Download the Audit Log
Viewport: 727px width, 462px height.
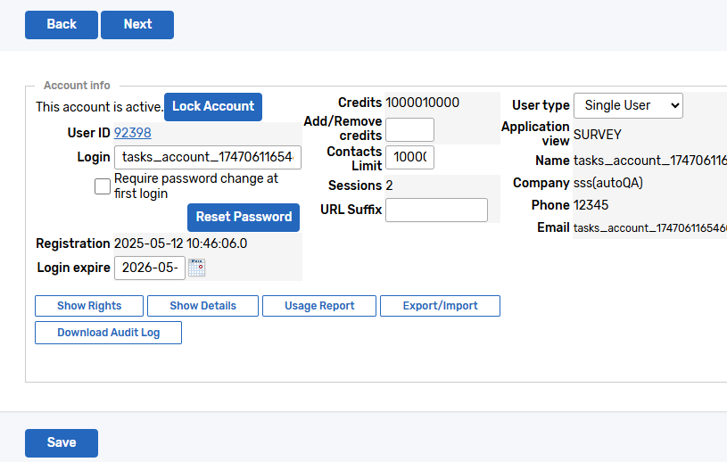pos(109,333)
